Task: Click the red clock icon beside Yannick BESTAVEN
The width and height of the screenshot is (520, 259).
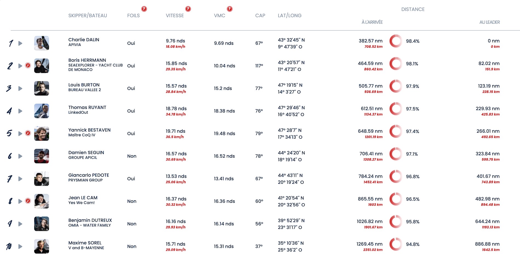Action: (x=28, y=133)
